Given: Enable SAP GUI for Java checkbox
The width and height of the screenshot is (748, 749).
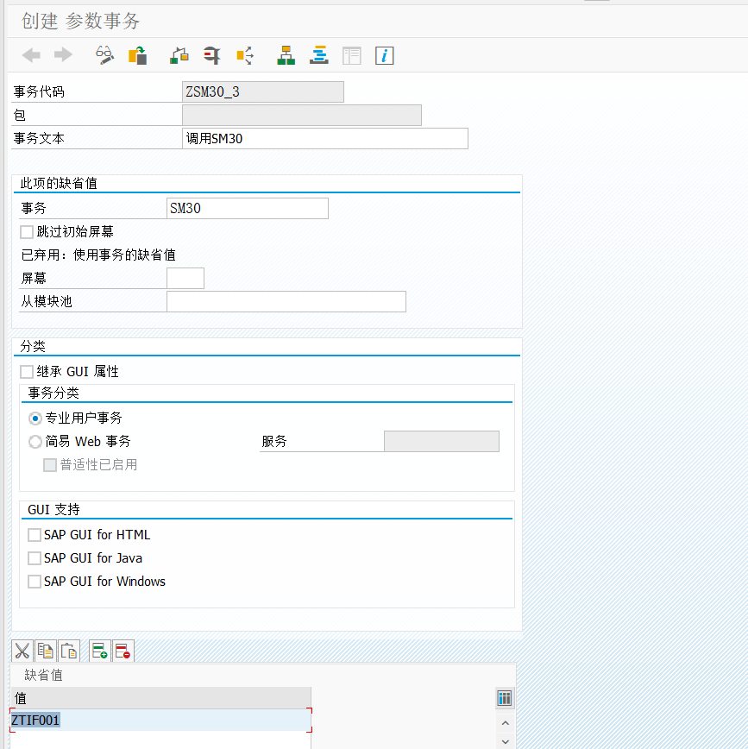Looking at the screenshot, I should click(35, 558).
